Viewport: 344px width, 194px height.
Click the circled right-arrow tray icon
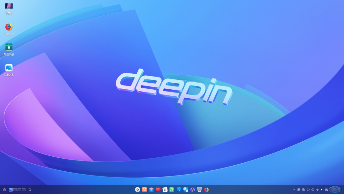(x=313, y=190)
